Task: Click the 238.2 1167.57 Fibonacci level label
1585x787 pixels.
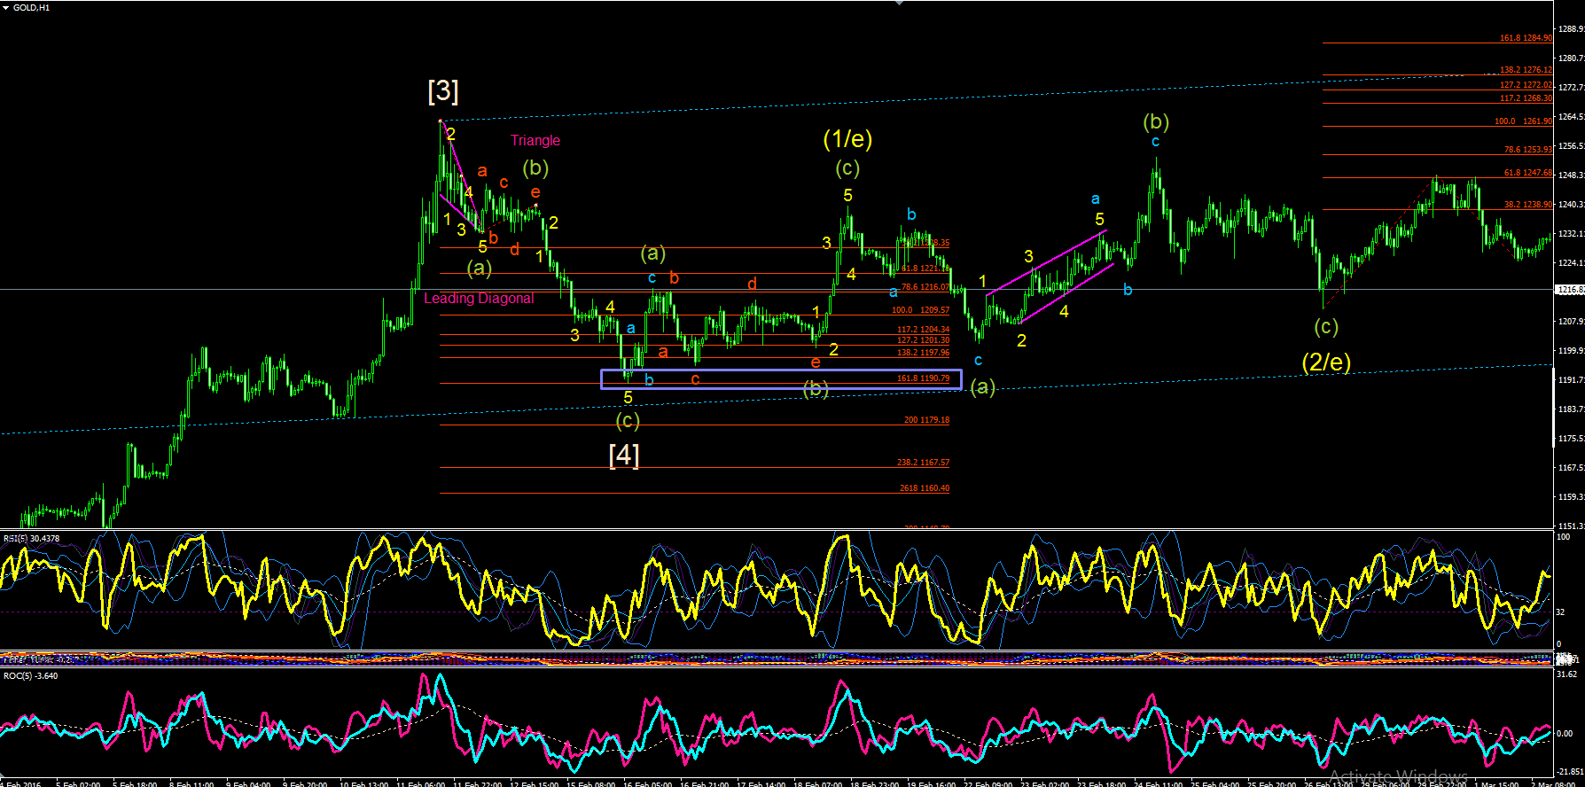Action: 923,463
